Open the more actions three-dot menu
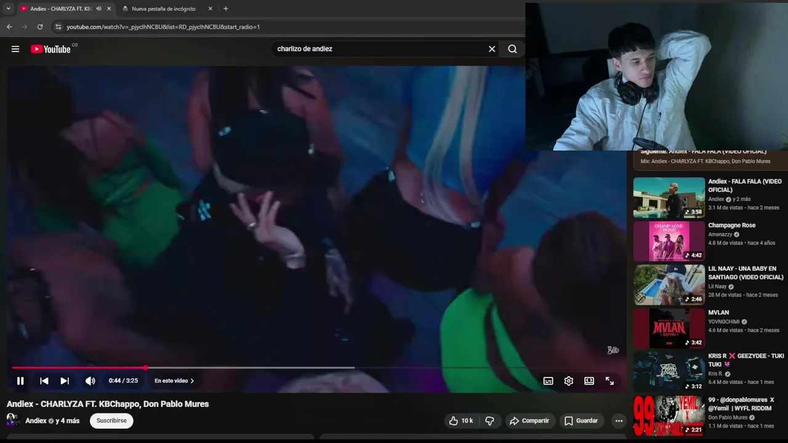 point(619,421)
